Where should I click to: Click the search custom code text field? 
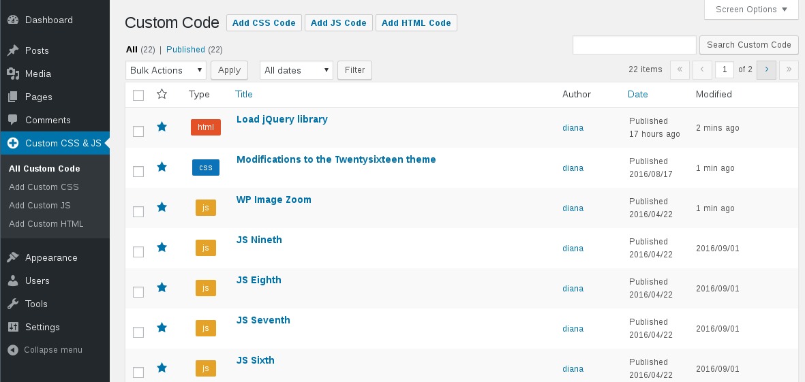click(x=634, y=45)
